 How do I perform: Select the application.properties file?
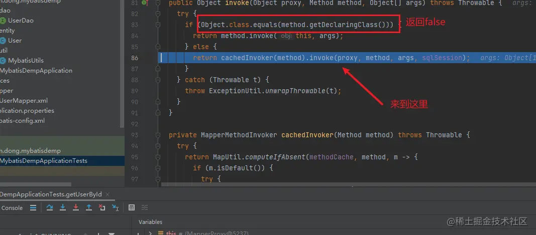point(27,111)
